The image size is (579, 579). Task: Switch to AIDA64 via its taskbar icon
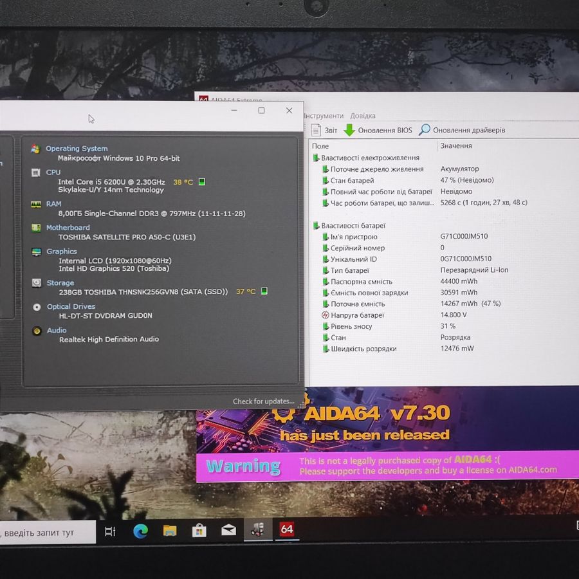[286, 529]
